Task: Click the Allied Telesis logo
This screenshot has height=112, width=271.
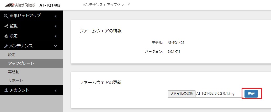Action: (x=20, y=5)
